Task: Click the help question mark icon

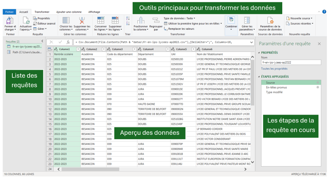Action: pyautogui.click(x=324, y=12)
